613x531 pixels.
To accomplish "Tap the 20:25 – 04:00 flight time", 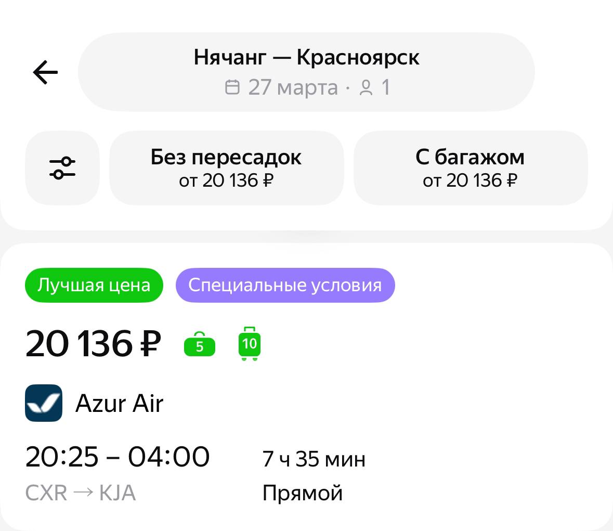I will pos(118,457).
